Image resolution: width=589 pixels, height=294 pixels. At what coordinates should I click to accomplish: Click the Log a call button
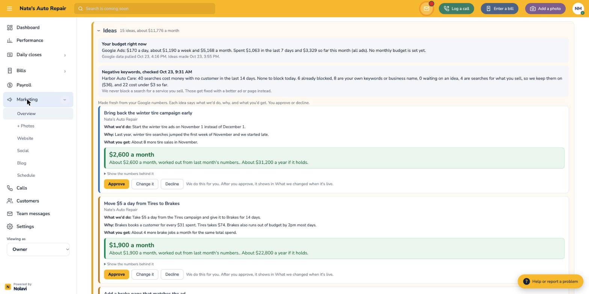(x=456, y=9)
